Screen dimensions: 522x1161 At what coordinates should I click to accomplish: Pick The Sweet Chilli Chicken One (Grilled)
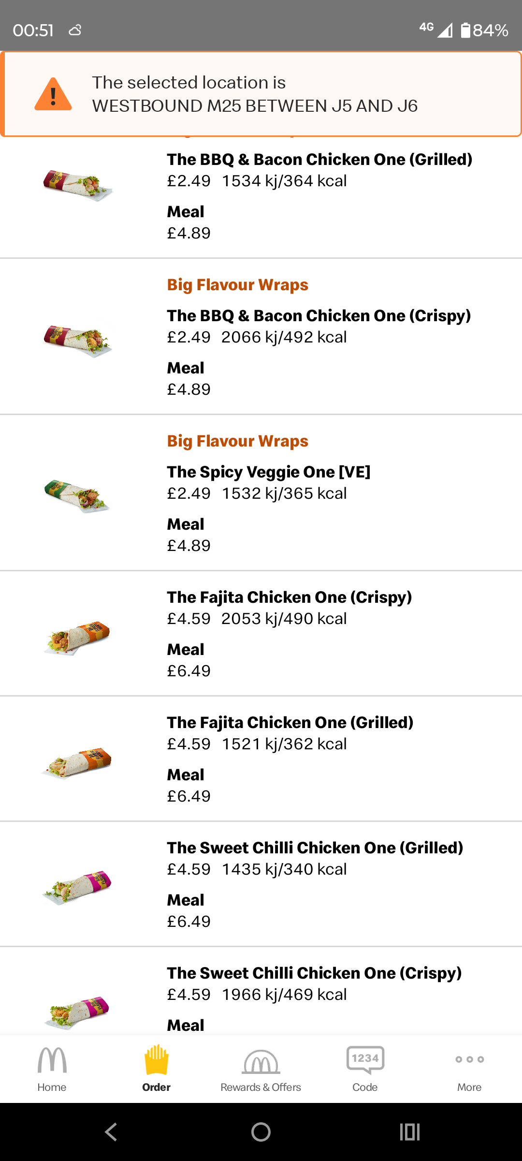coord(315,848)
